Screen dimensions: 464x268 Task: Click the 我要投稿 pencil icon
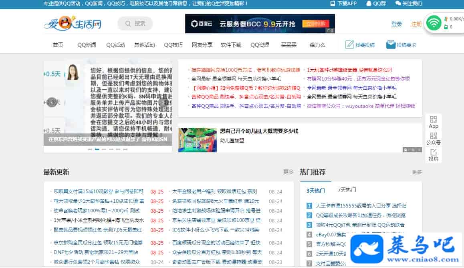point(349,44)
